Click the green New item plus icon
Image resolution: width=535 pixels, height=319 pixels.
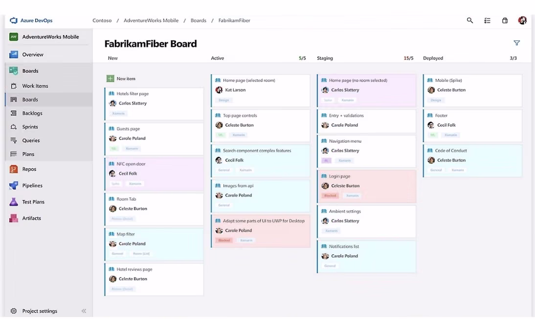coord(110,79)
